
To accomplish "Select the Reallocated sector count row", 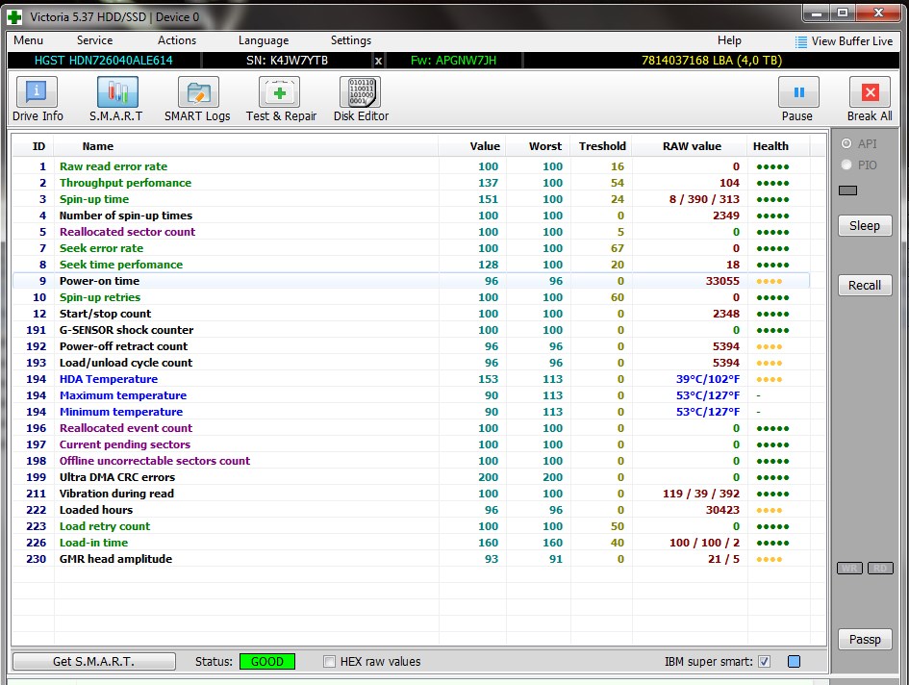I will [x=411, y=232].
